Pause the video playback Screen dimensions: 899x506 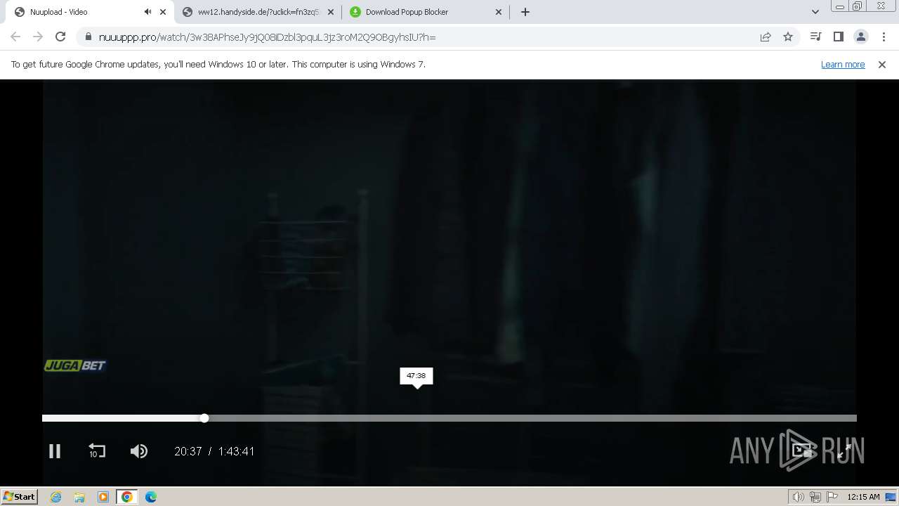(x=55, y=451)
